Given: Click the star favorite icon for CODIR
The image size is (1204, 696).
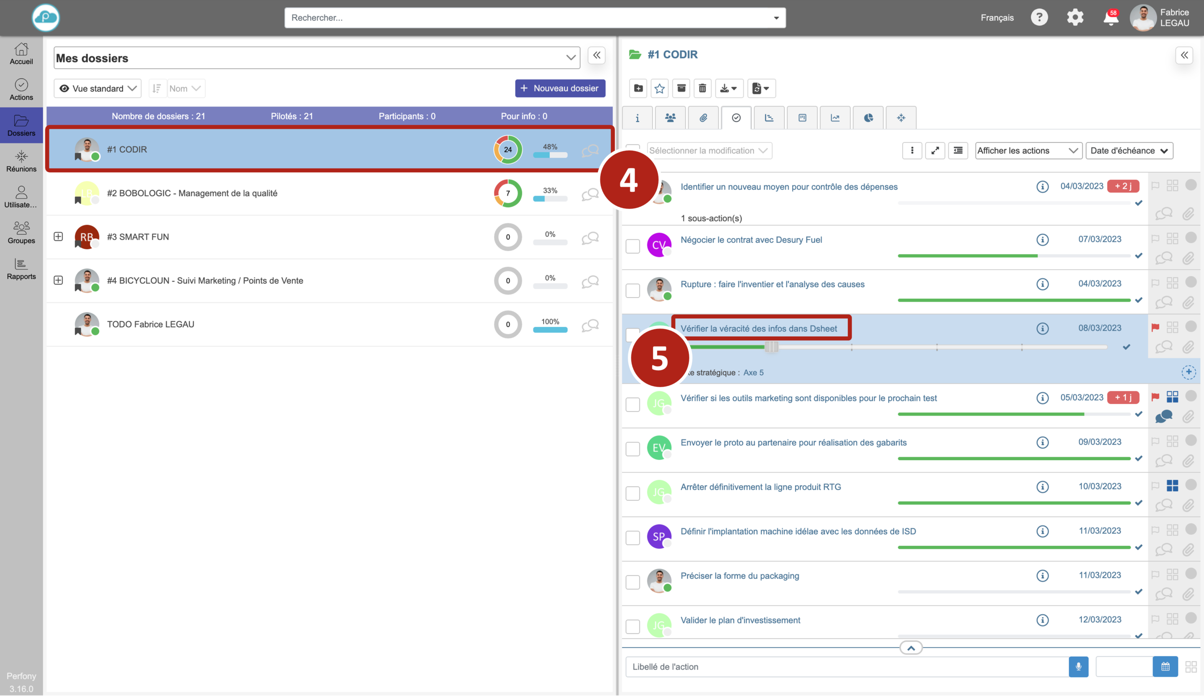Looking at the screenshot, I should [x=659, y=88].
